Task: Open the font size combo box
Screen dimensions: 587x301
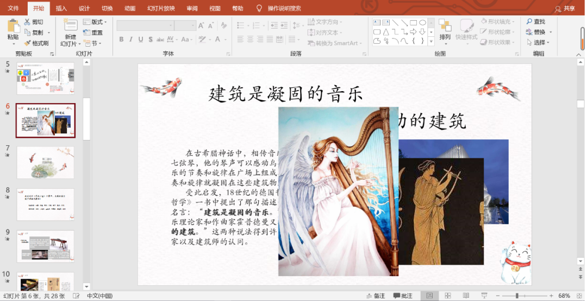Action: coord(185,25)
